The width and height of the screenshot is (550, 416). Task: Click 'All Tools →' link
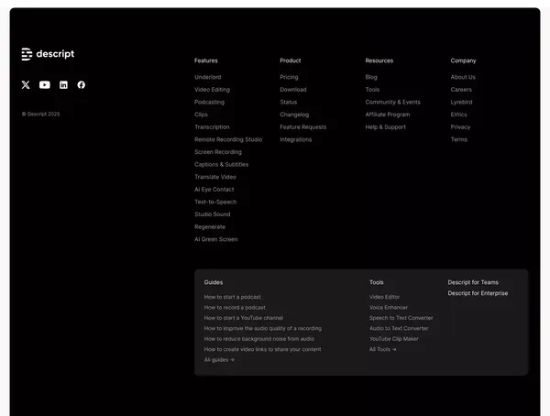[382, 349]
